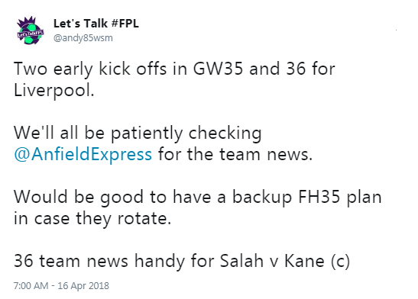418x299 pixels.
Task: Click the line about Salah v Kane (c)
Action: [x=182, y=261]
